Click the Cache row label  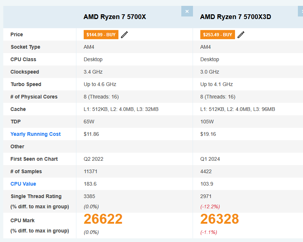(x=18, y=109)
